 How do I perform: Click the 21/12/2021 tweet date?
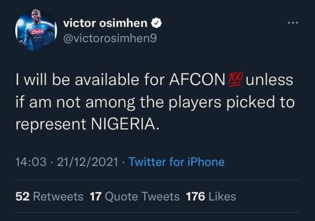87,162
